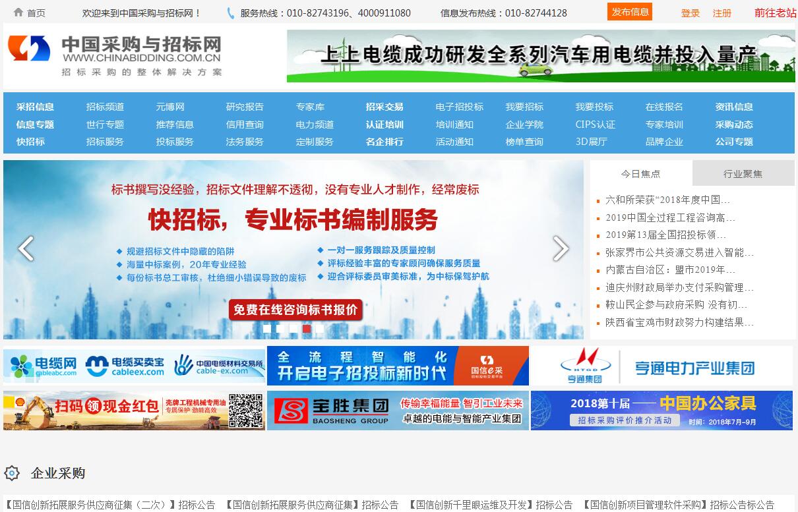Click the QR code in the Shell banner
798x512 pixels.
(x=245, y=411)
